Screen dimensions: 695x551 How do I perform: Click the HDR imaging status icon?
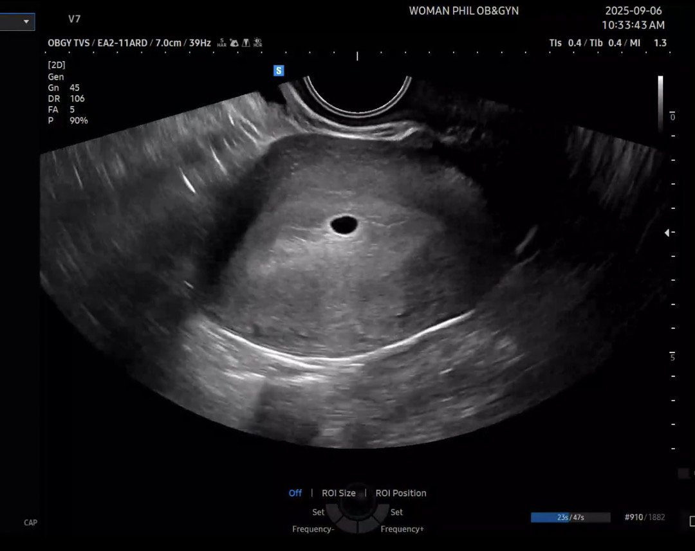tap(257, 43)
